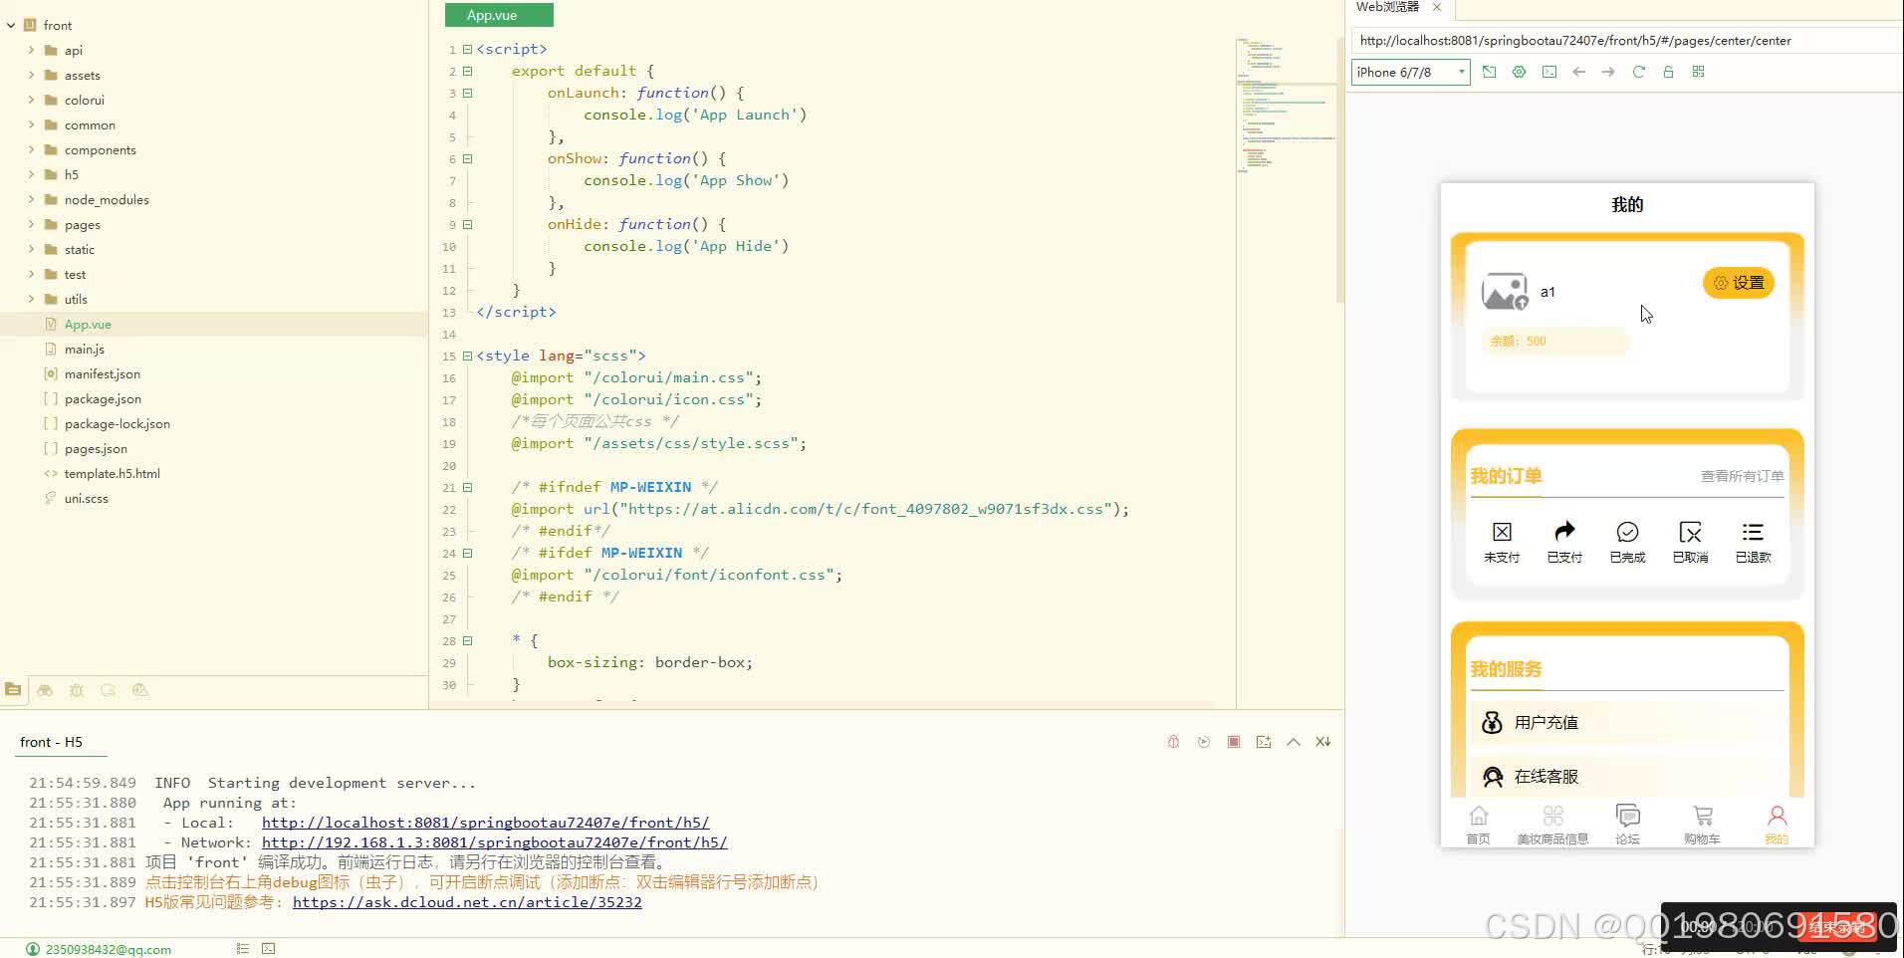The image size is (1904, 958).
Task: Click the grid icon in browser toolbar
Action: click(x=1699, y=72)
